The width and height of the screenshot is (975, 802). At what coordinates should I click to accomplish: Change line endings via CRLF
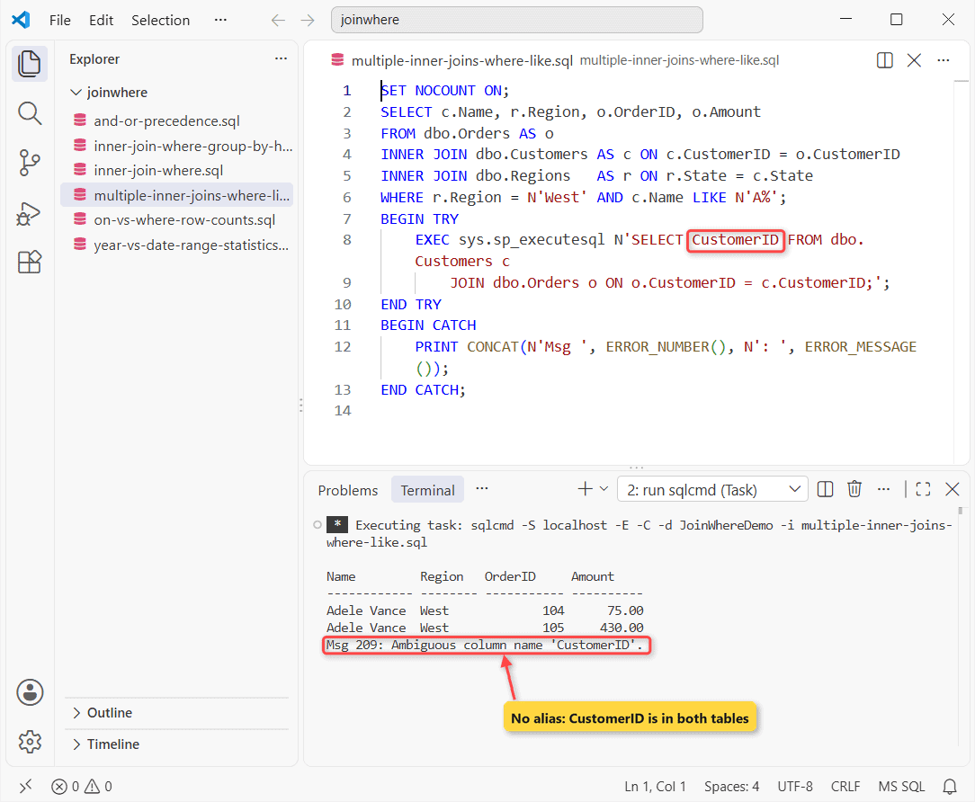click(845, 787)
